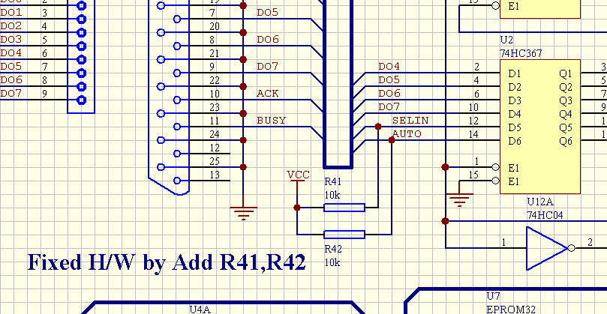Select ground symbol left of U2 enable pins
The image size is (607, 314).
459,199
